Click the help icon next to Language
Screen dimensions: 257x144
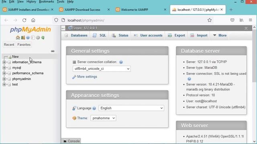pos(94,108)
